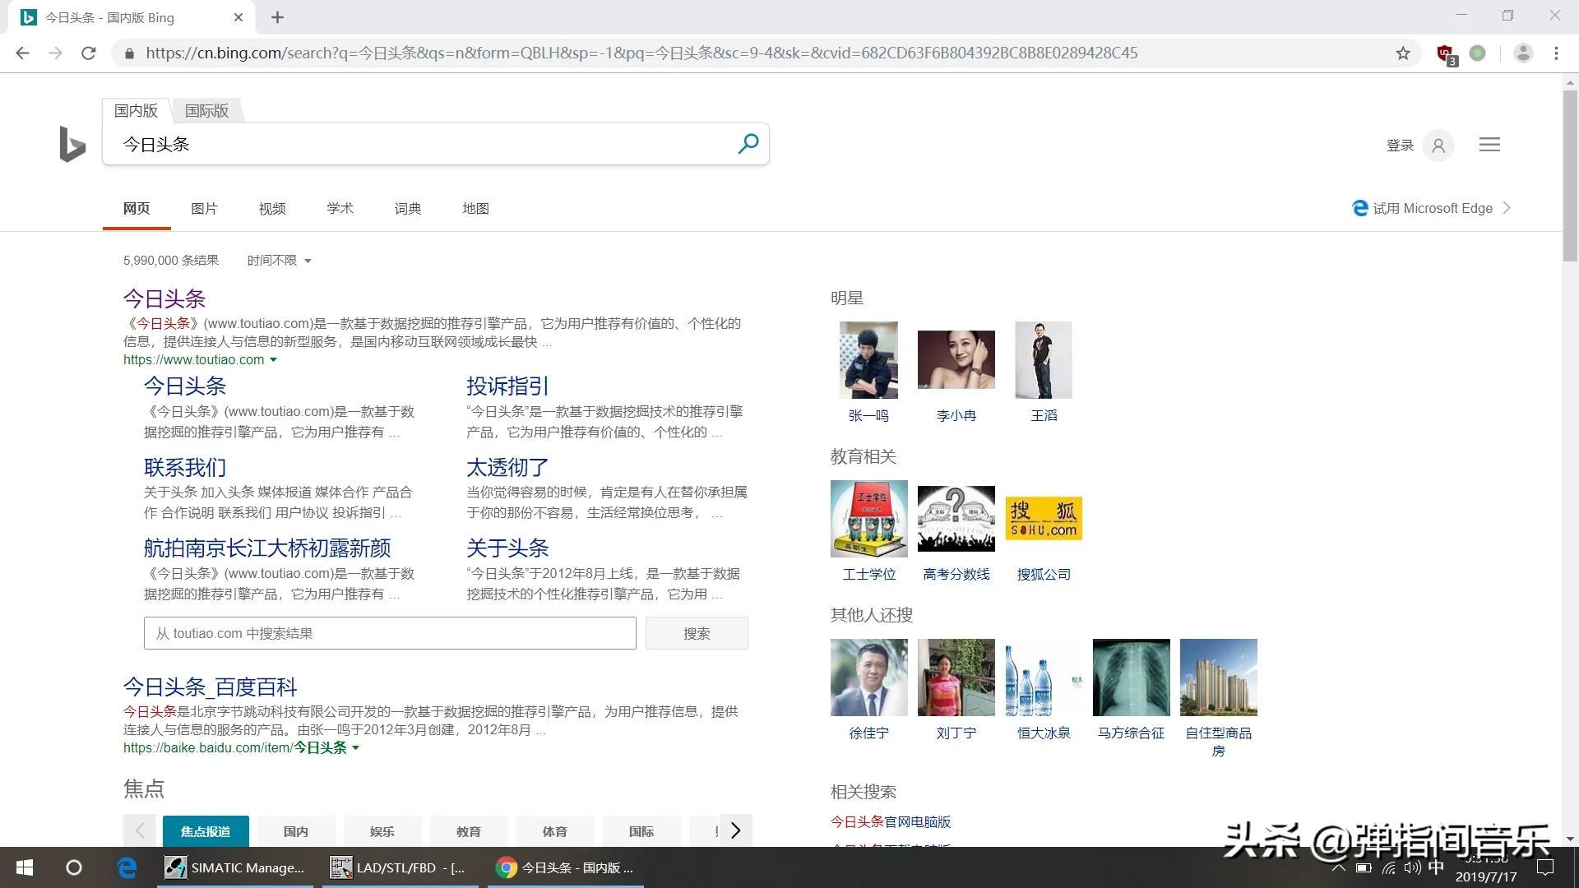Click inside the toutiao.com site search field
The height and width of the screenshot is (888, 1579).
pyautogui.click(x=390, y=633)
